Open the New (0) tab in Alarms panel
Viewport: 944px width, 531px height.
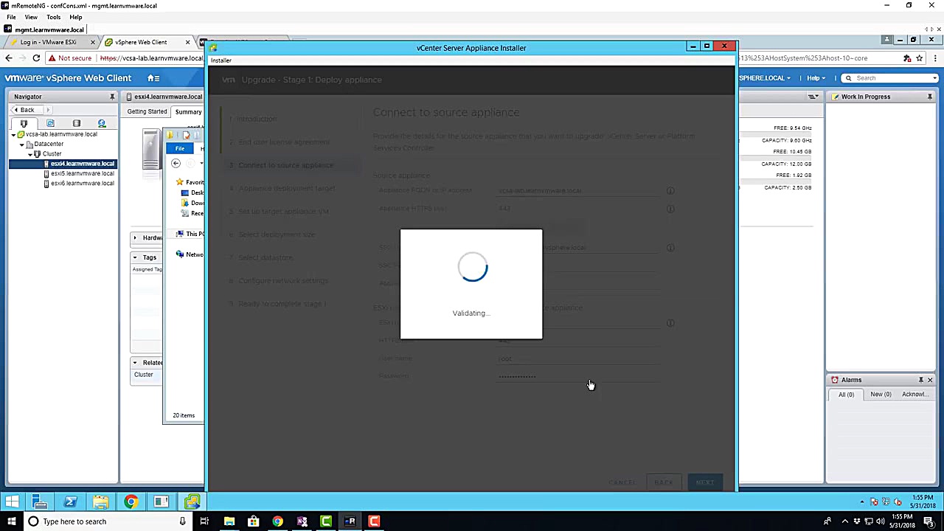[x=880, y=394]
